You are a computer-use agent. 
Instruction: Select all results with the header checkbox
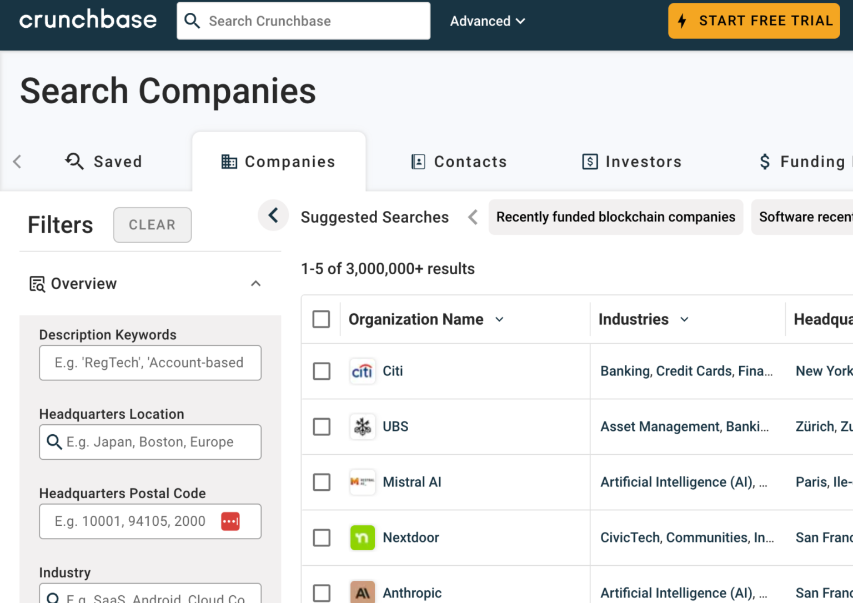pyautogui.click(x=321, y=319)
